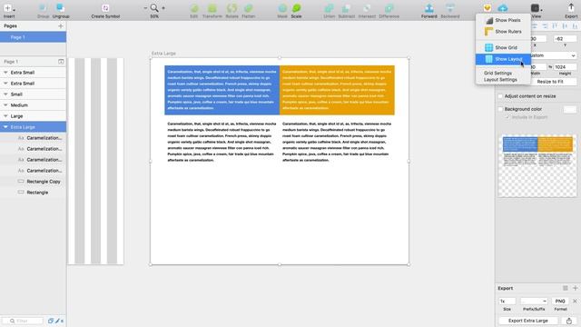This screenshot has height=327, width=581.
Task: Click the Extra Large artboard title
Action: point(163,54)
